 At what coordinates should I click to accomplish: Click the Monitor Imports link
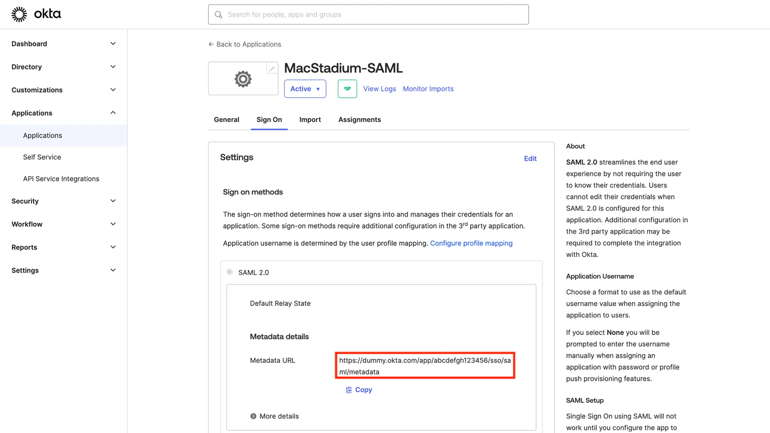[428, 89]
